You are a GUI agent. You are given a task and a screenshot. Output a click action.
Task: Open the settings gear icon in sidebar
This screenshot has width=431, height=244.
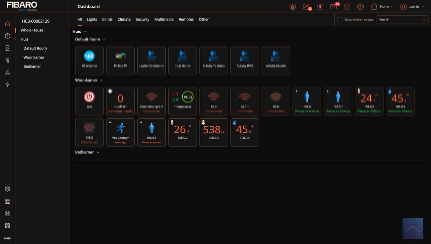7,189
